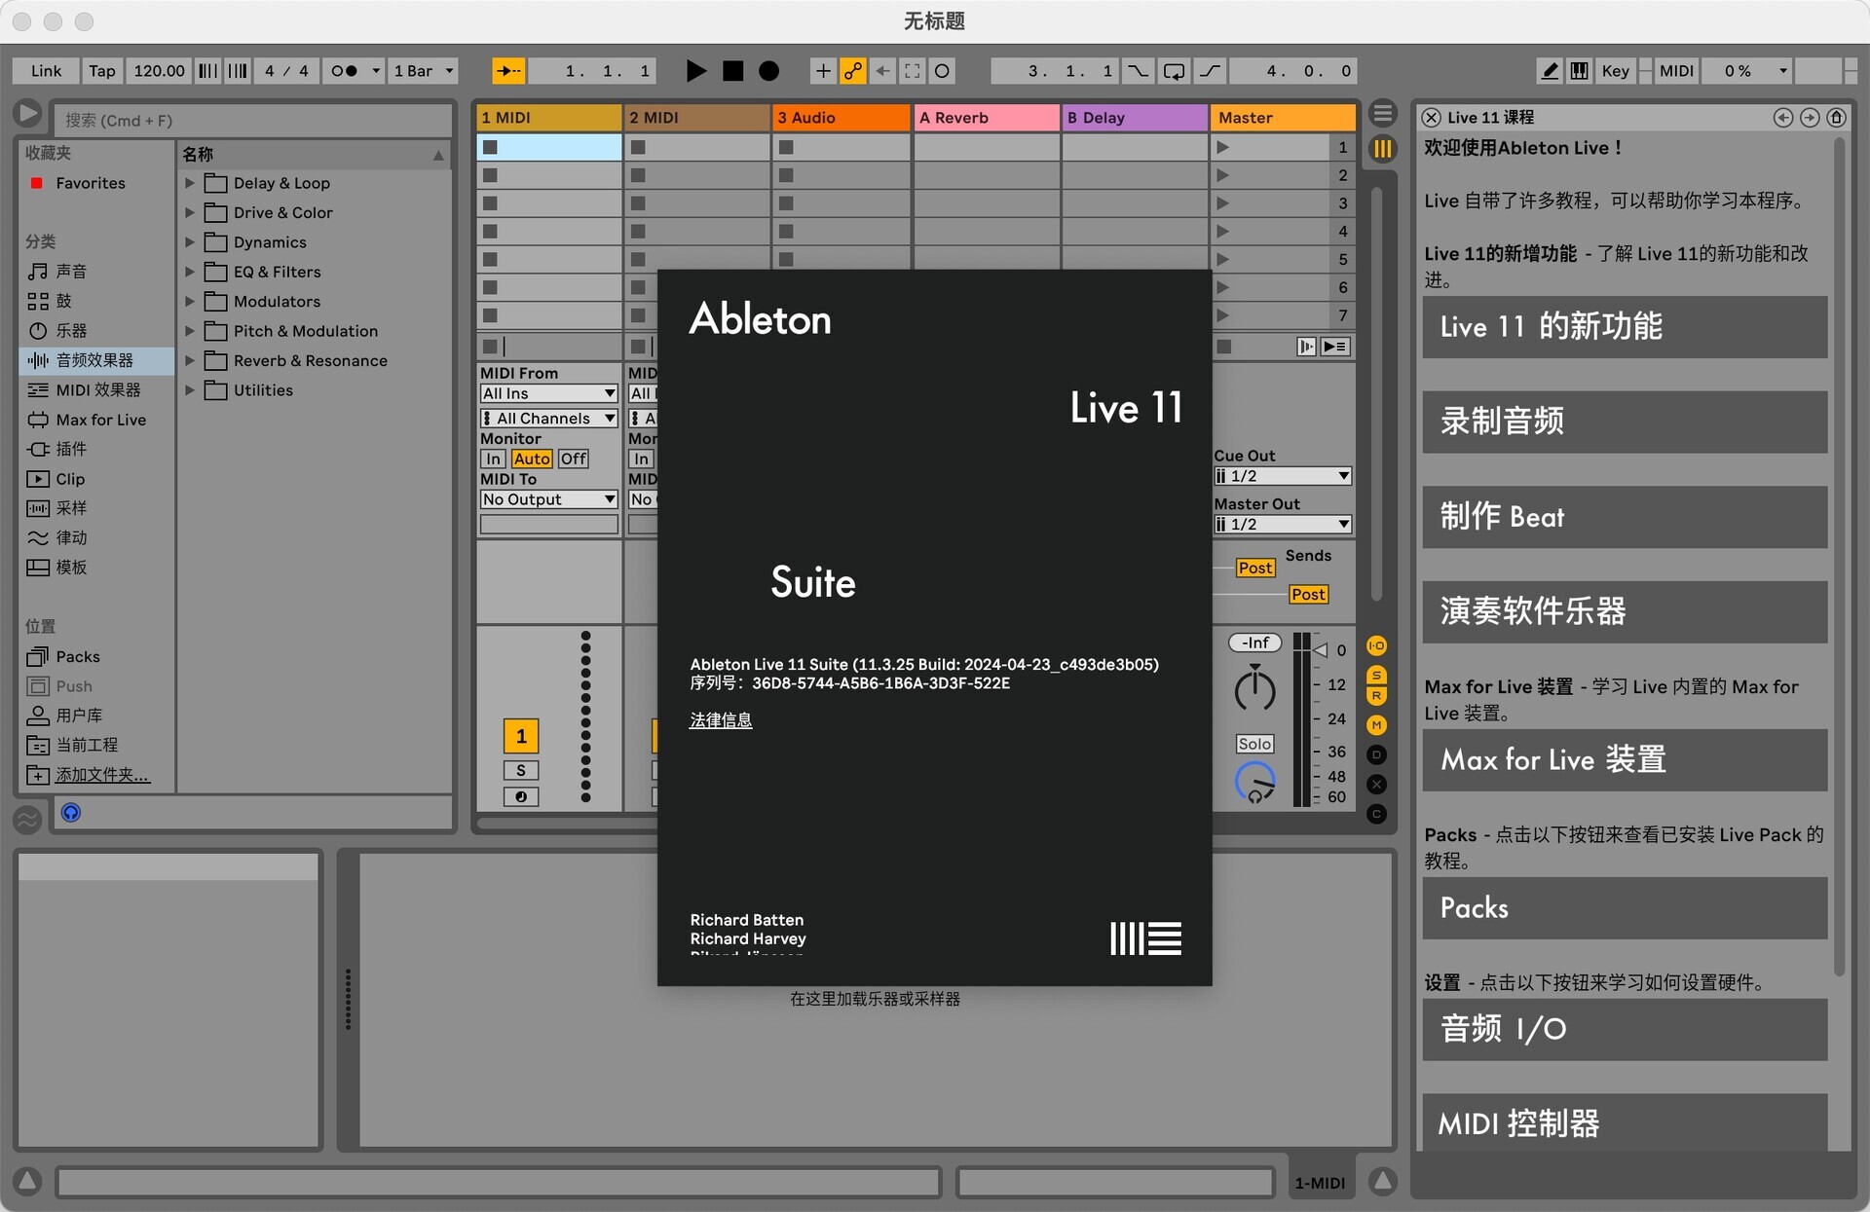Toggle Punch-Out switch icon

pos(1209,71)
